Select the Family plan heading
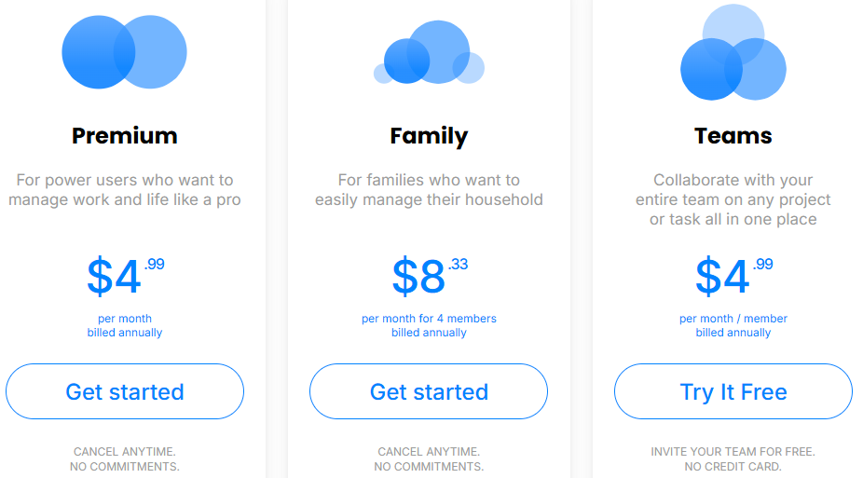 pyautogui.click(x=429, y=136)
